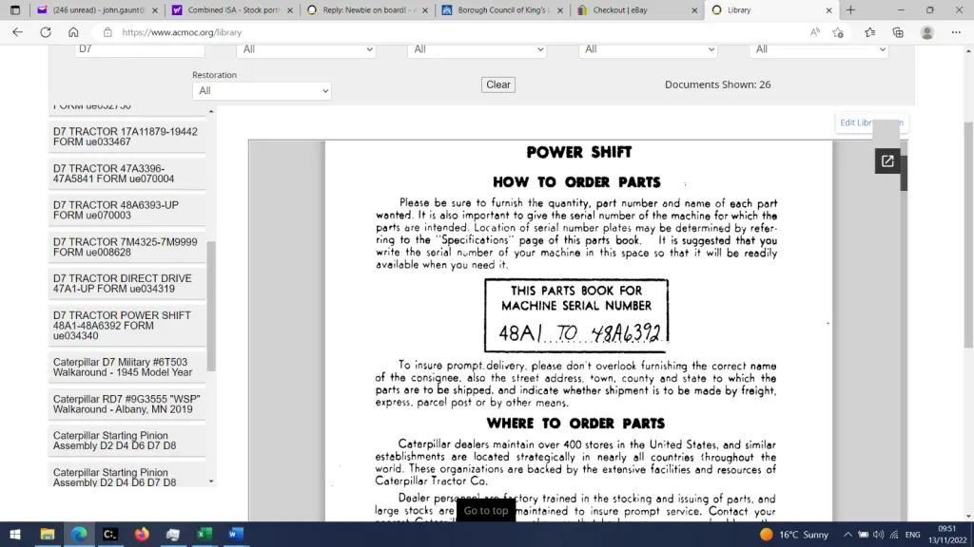974x547 pixels.
Task: Open Command Prompt from taskbar
Action: click(110, 534)
